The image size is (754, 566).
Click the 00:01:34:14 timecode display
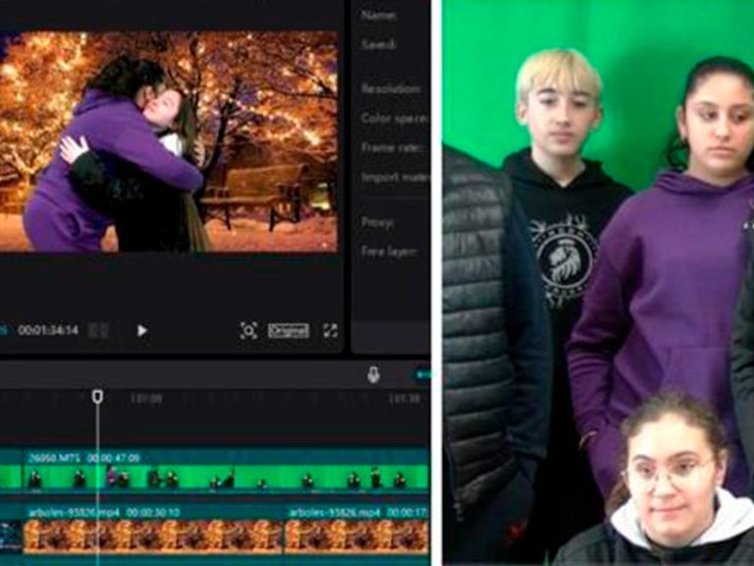(48, 331)
